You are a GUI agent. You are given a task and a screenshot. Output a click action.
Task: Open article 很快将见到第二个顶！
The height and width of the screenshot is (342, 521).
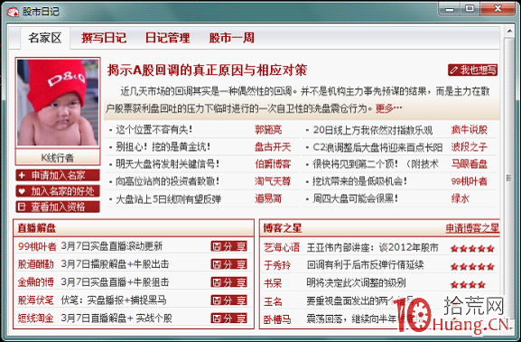coord(376,164)
